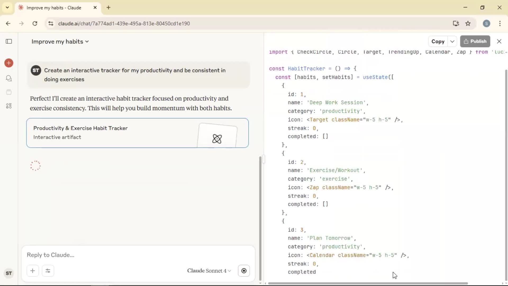Open the Chrome profile avatar S
The height and width of the screenshot is (286, 508).
pyautogui.click(x=486, y=23)
